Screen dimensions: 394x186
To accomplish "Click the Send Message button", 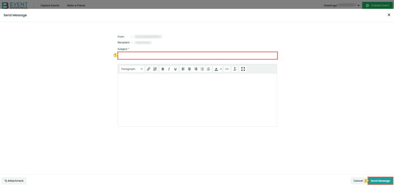I will pos(380,181).
